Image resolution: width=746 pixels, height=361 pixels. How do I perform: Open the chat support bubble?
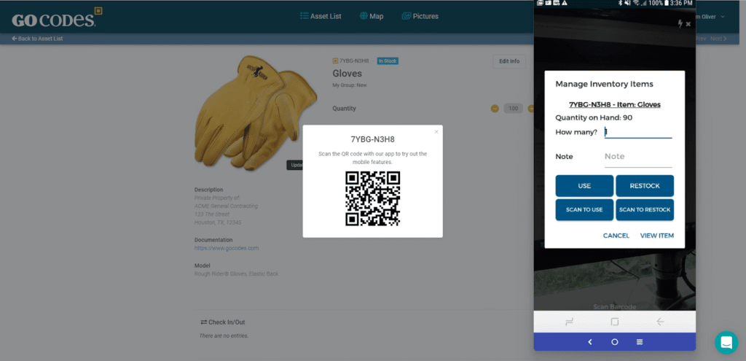726,343
